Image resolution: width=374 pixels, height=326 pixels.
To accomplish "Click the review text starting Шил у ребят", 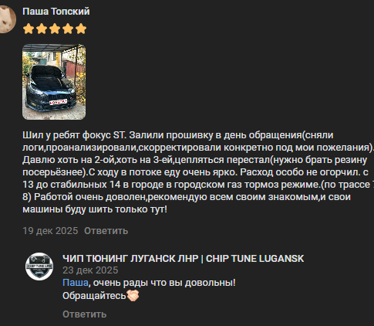I will 198,172.
